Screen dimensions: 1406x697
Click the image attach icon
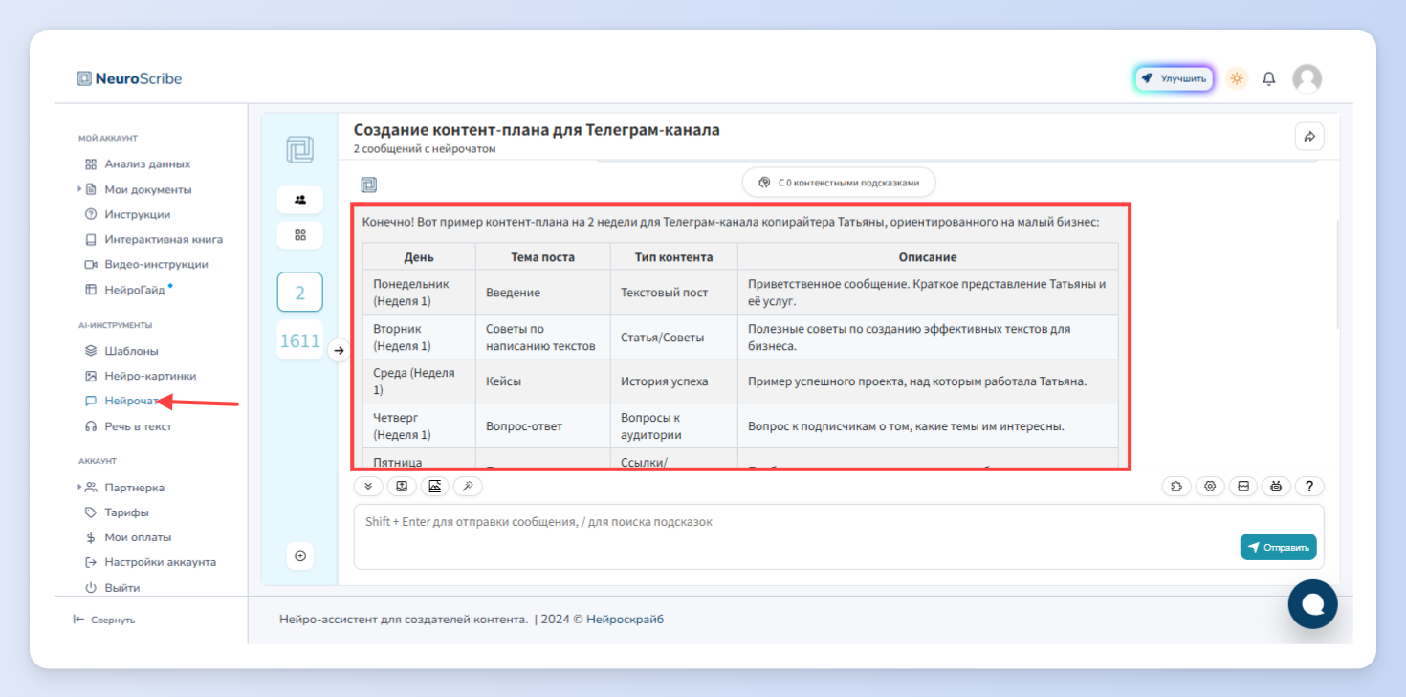435,486
